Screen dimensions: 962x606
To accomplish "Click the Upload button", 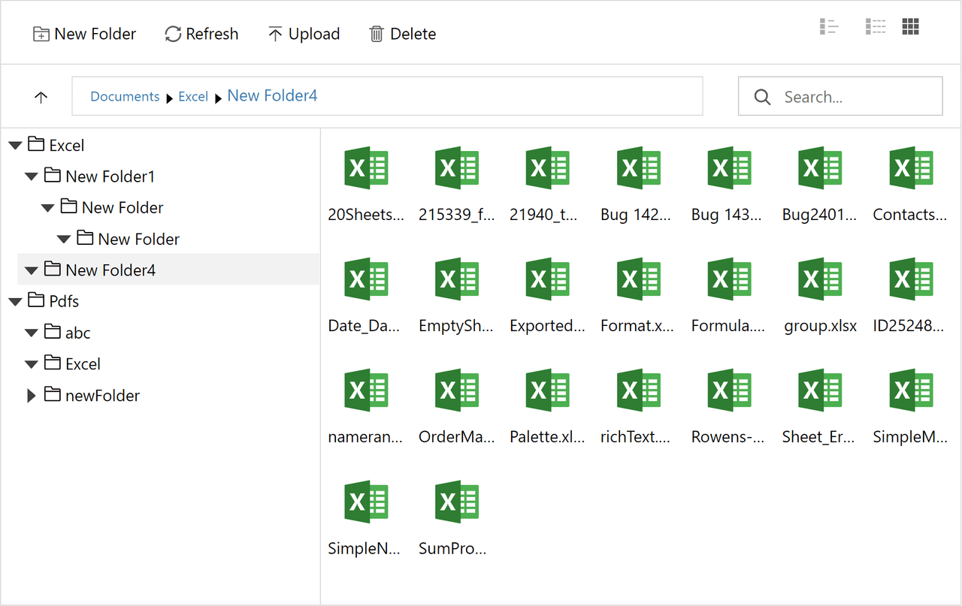I will tap(304, 34).
